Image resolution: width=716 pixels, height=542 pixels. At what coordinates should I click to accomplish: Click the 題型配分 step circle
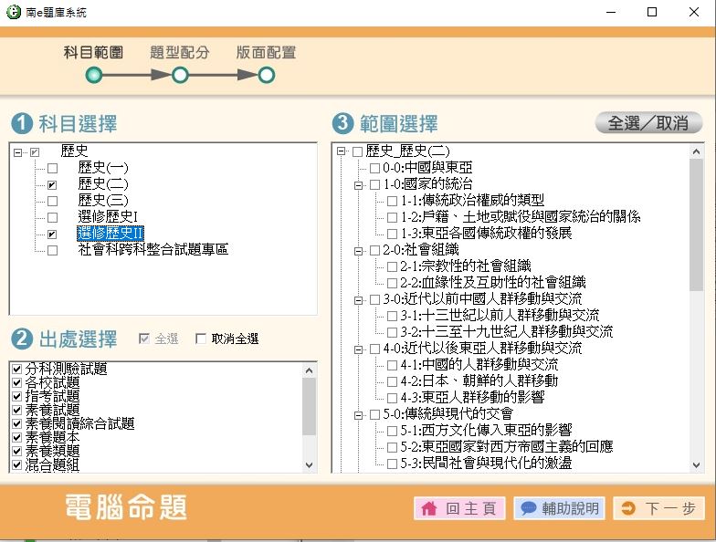[180, 75]
